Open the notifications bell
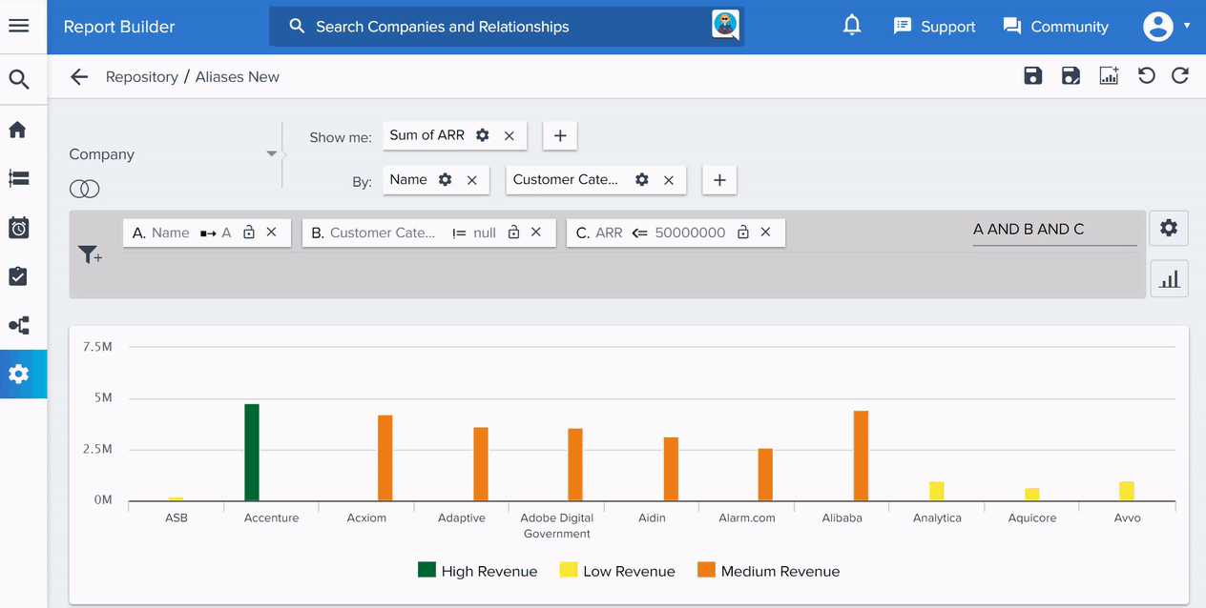Screen dimensions: 1206x608 [x=852, y=26]
